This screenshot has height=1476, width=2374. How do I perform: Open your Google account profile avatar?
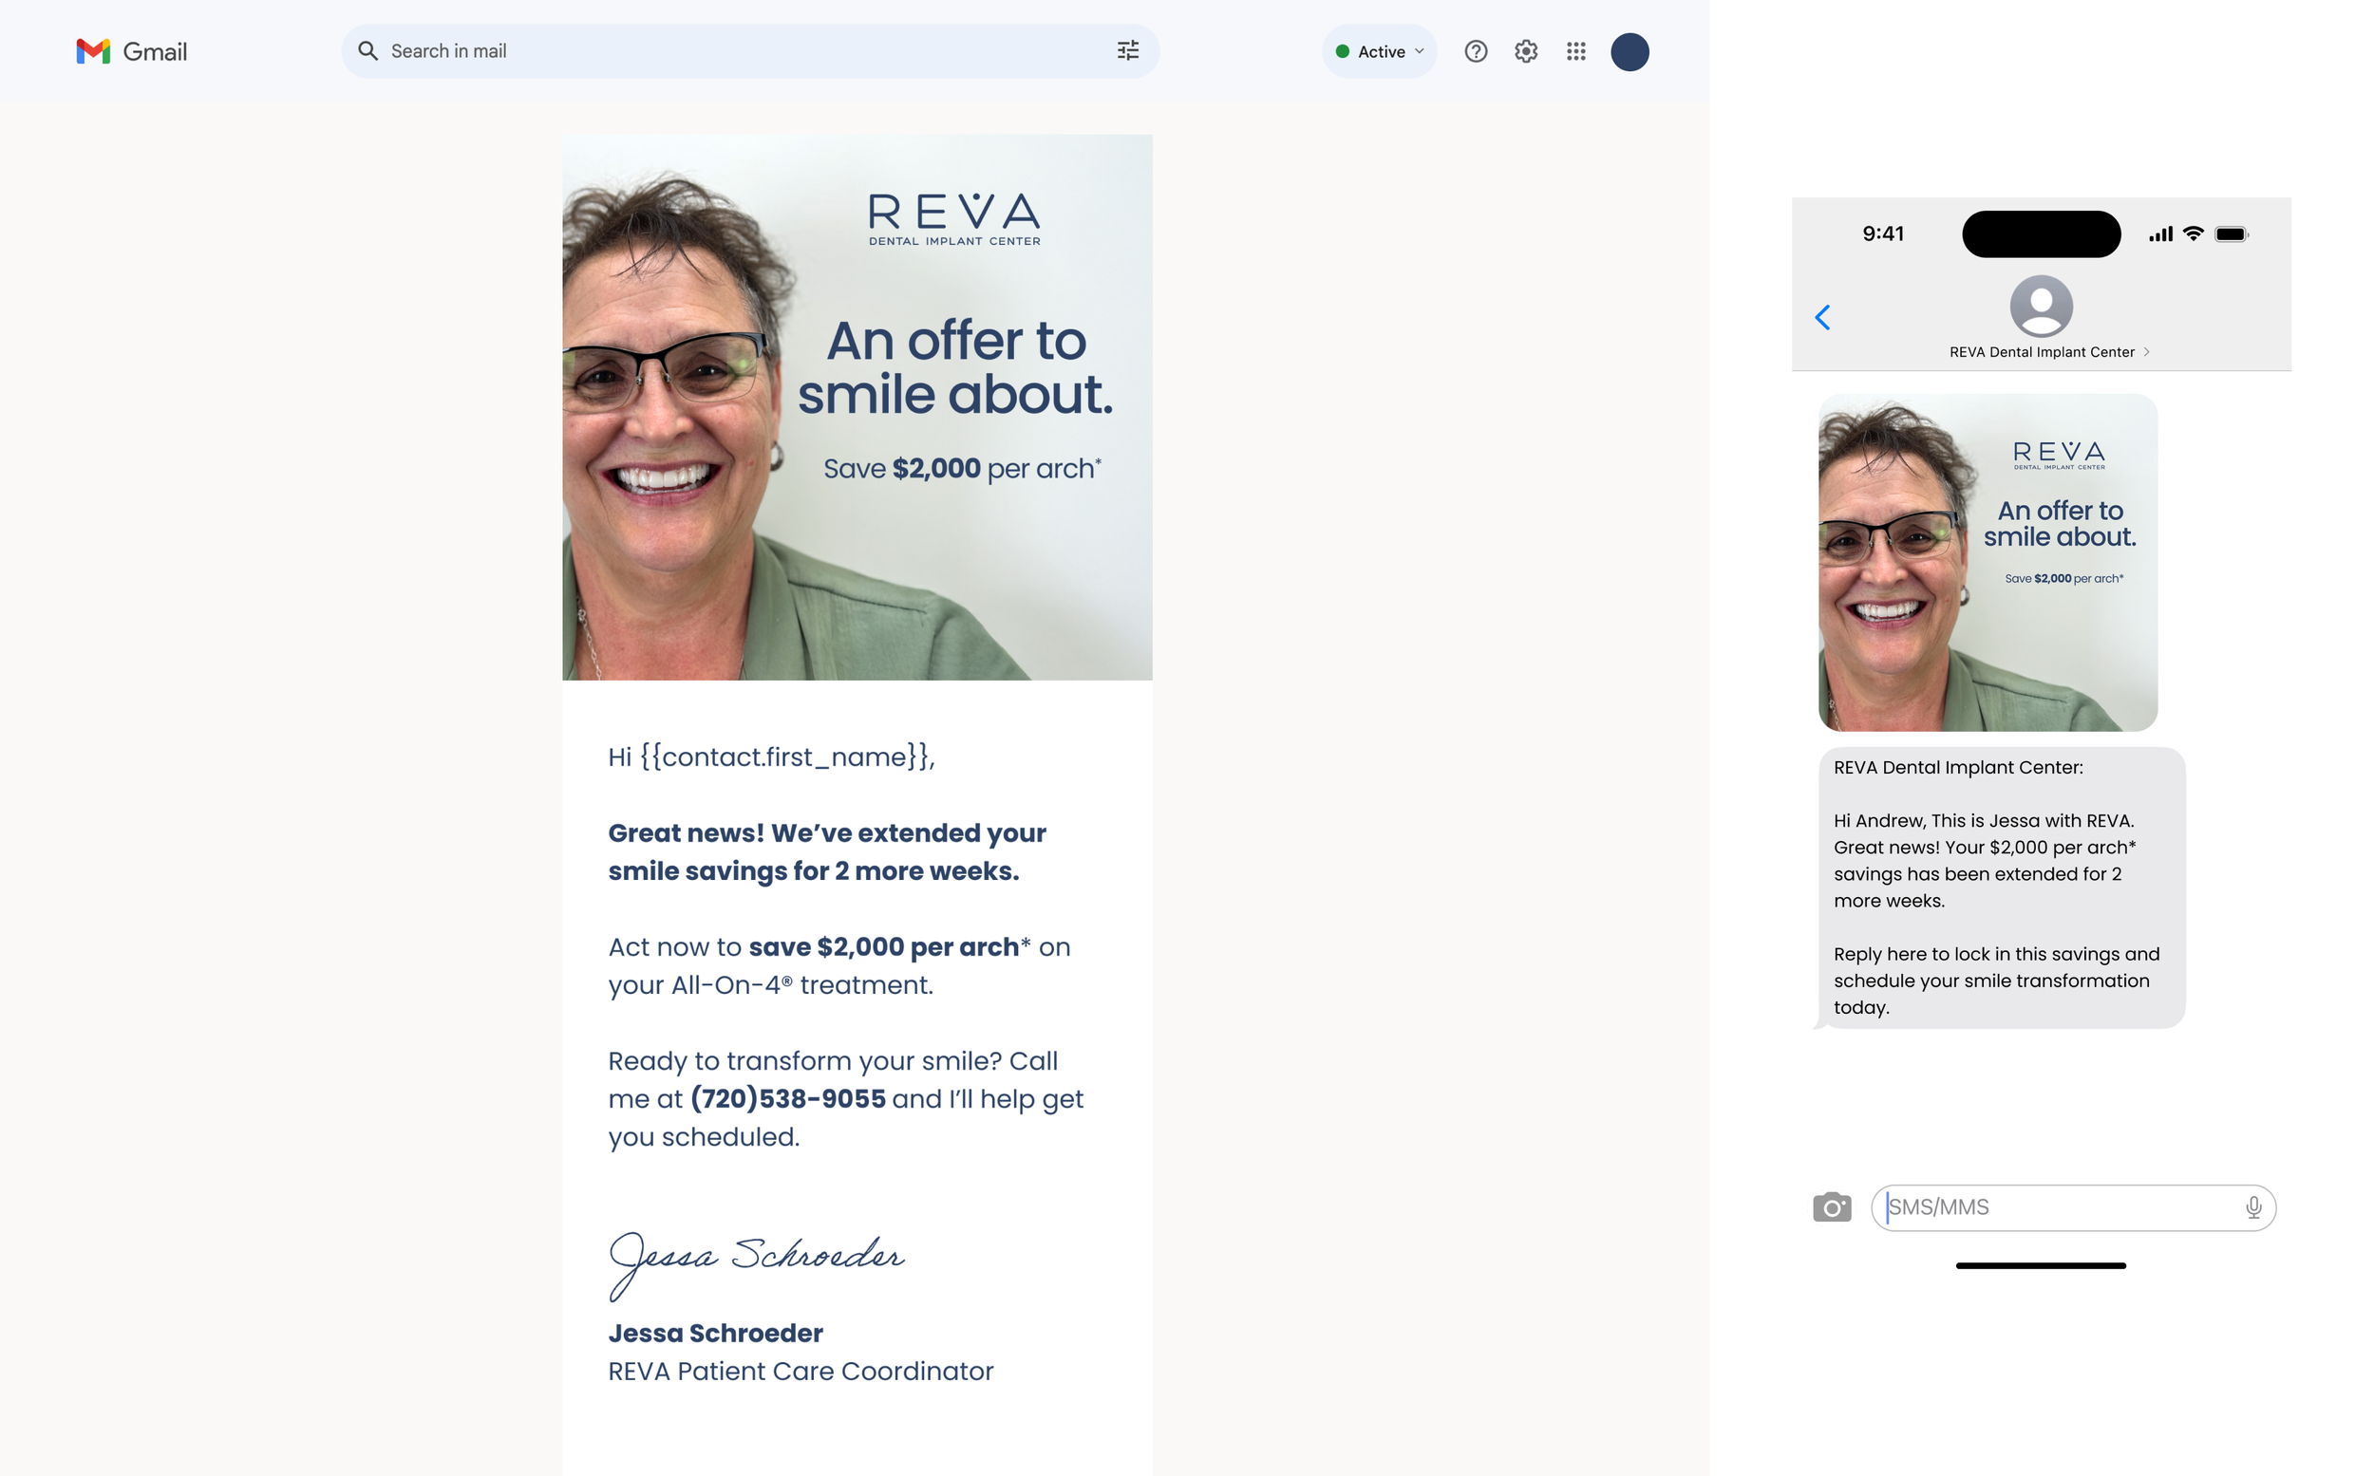pos(1629,50)
